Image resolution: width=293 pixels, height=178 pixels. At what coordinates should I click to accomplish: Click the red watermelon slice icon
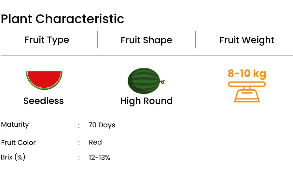44,80
